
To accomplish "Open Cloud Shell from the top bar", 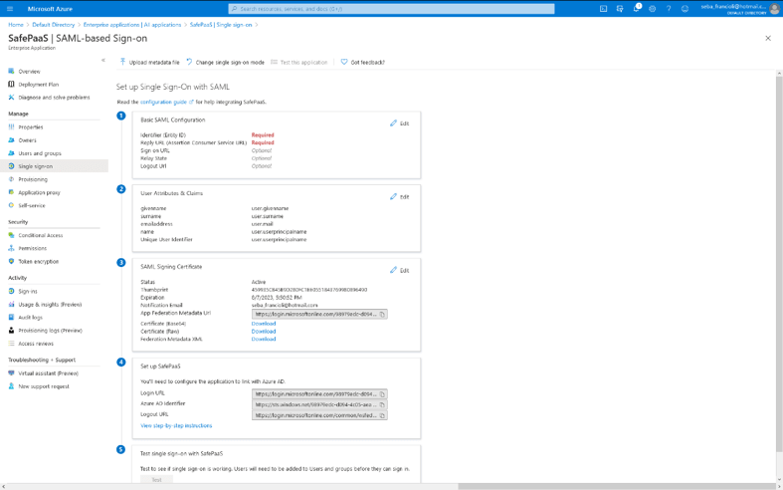I will coord(603,9).
